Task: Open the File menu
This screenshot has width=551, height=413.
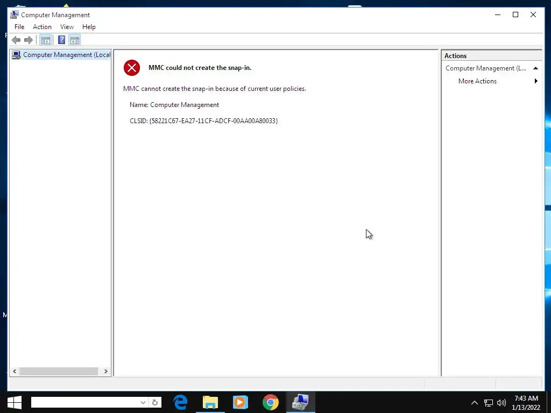Action: 19,27
